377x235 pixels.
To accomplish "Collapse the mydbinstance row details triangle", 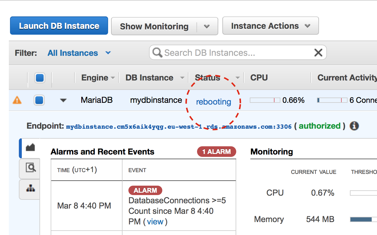I will pos(63,100).
